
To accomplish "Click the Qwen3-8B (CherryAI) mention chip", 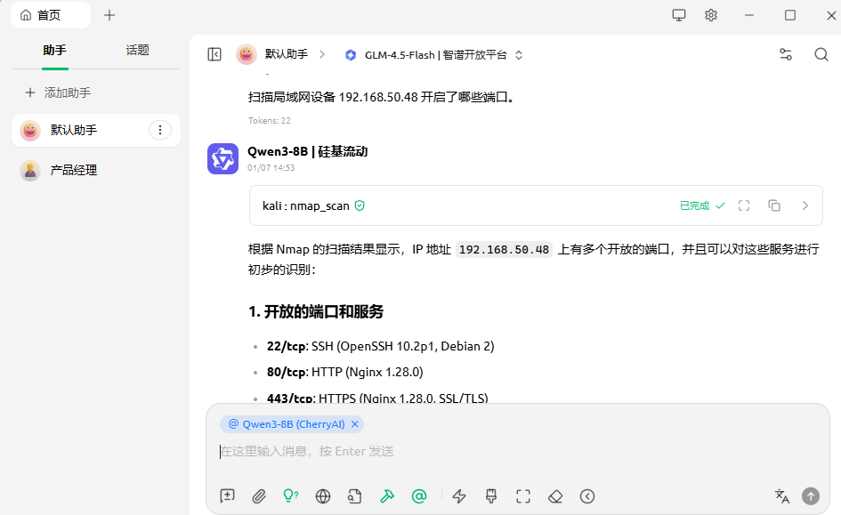I will click(292, 424).
